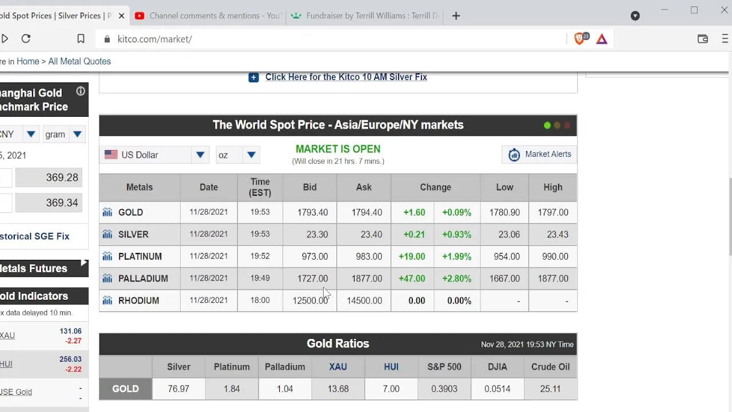Click gold high value 1797.00

coord(553,212)
